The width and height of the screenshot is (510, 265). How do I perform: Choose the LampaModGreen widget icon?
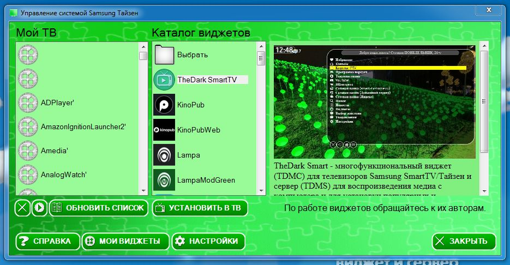click(x=164, y=180)
